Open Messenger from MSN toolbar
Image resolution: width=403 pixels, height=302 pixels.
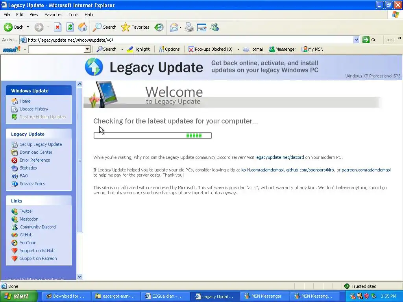[x=282, y=49]
